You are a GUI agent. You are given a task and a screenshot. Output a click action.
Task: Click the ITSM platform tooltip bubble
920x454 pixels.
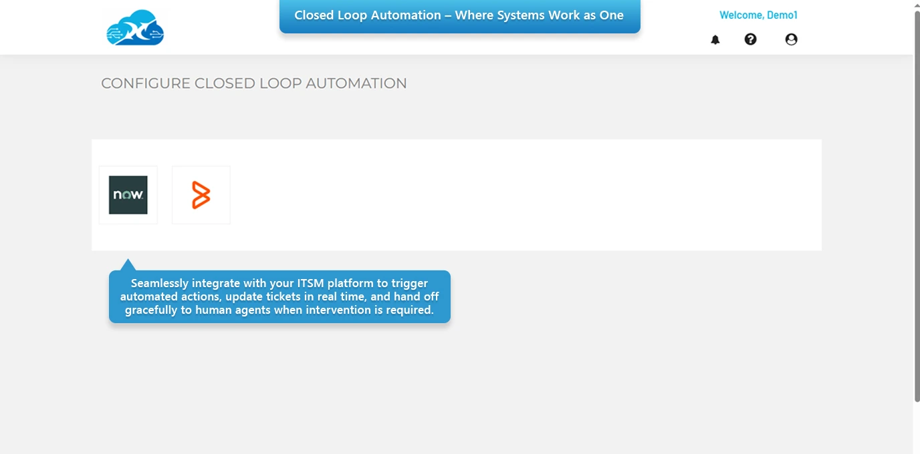pos(279,296)
